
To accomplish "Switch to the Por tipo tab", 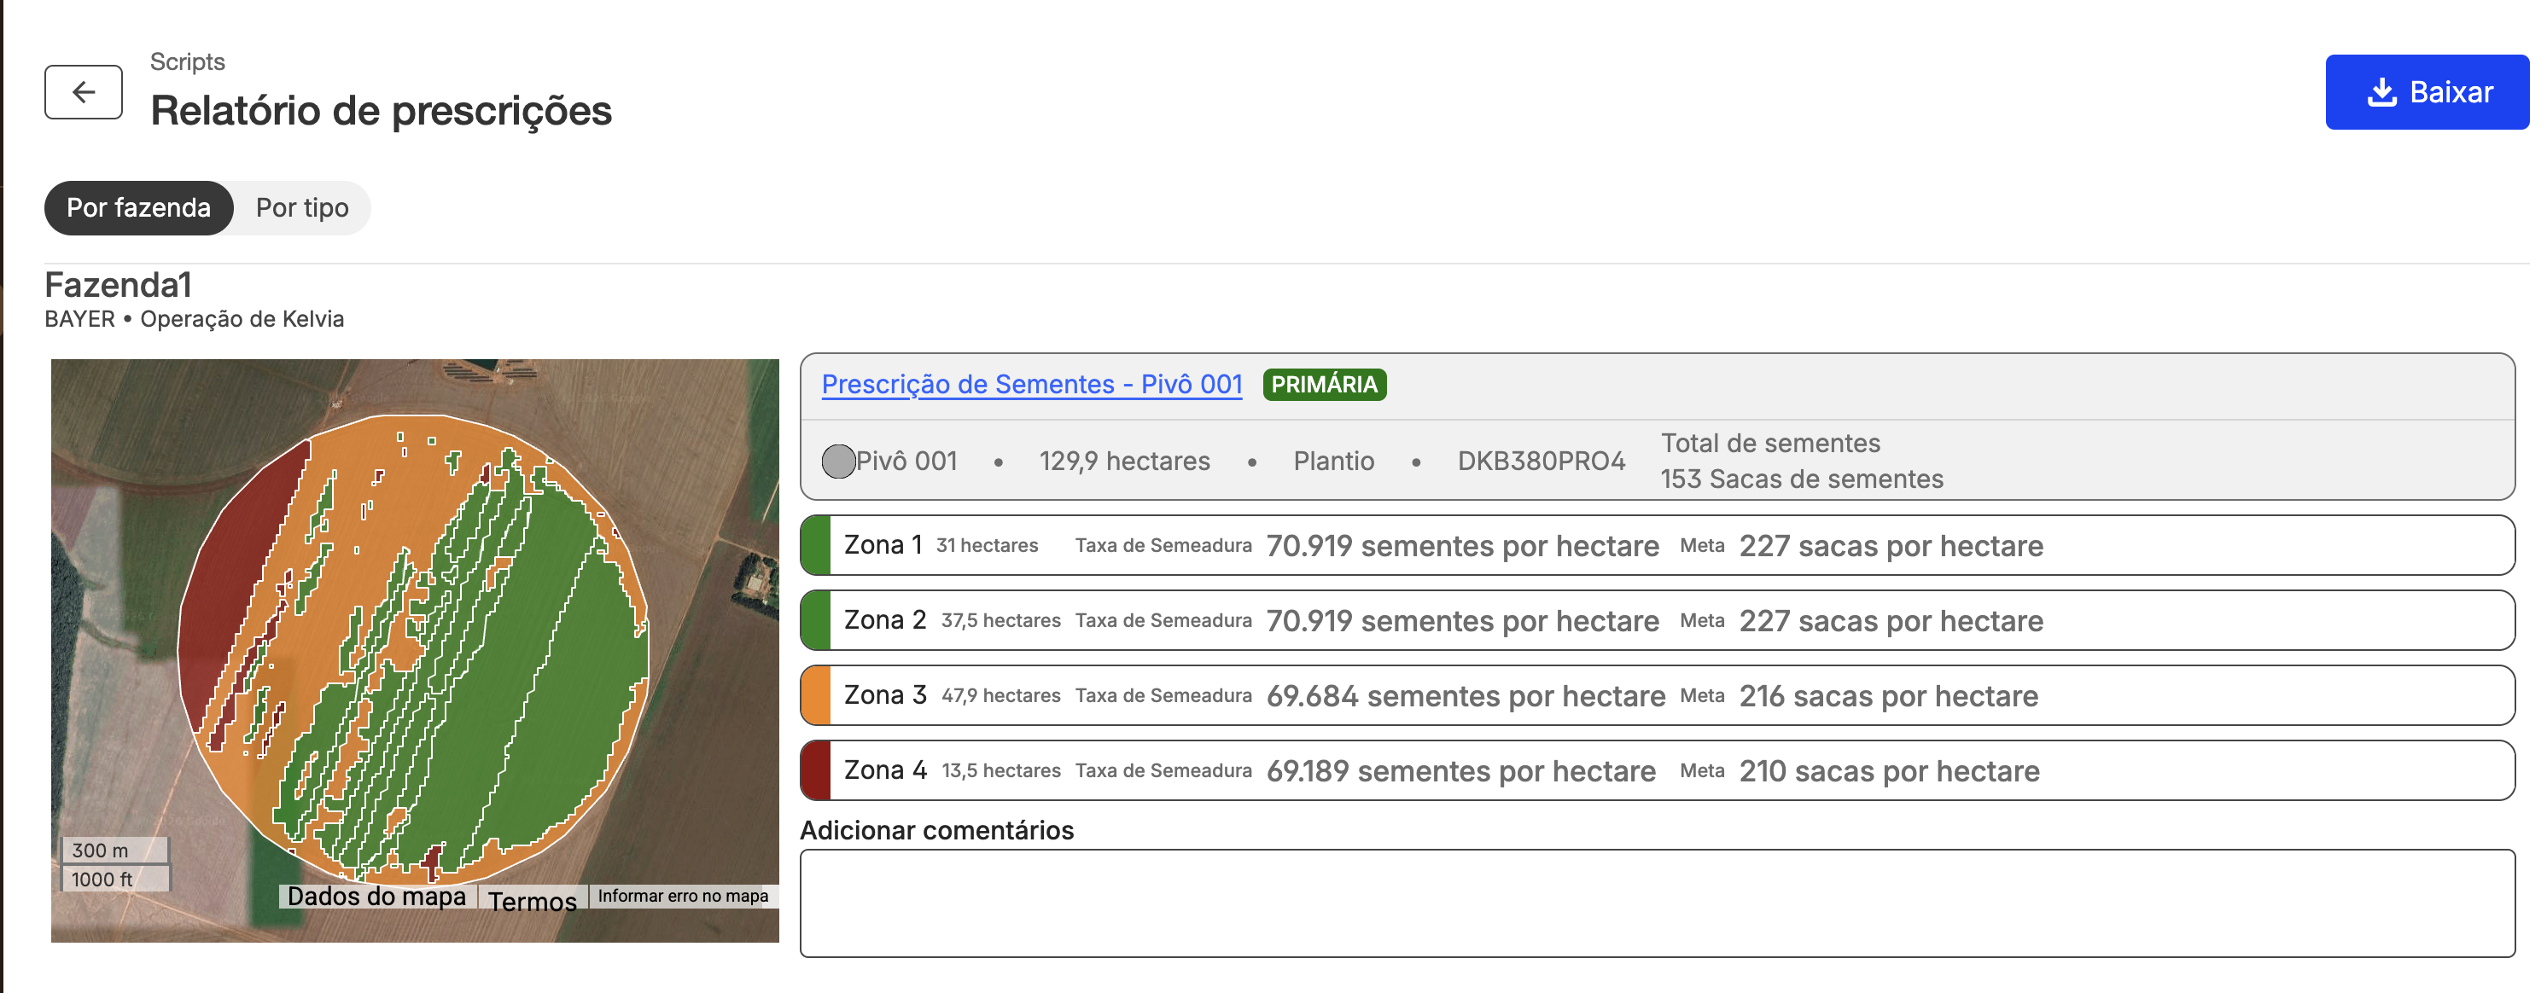I will tap(301, 207).
